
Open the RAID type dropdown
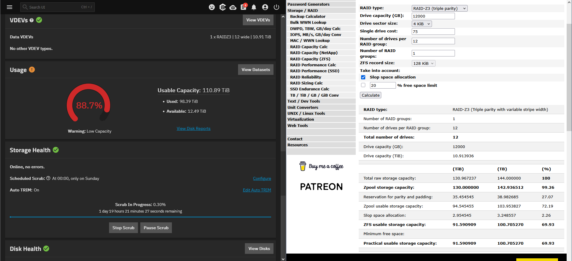(439, 8)
